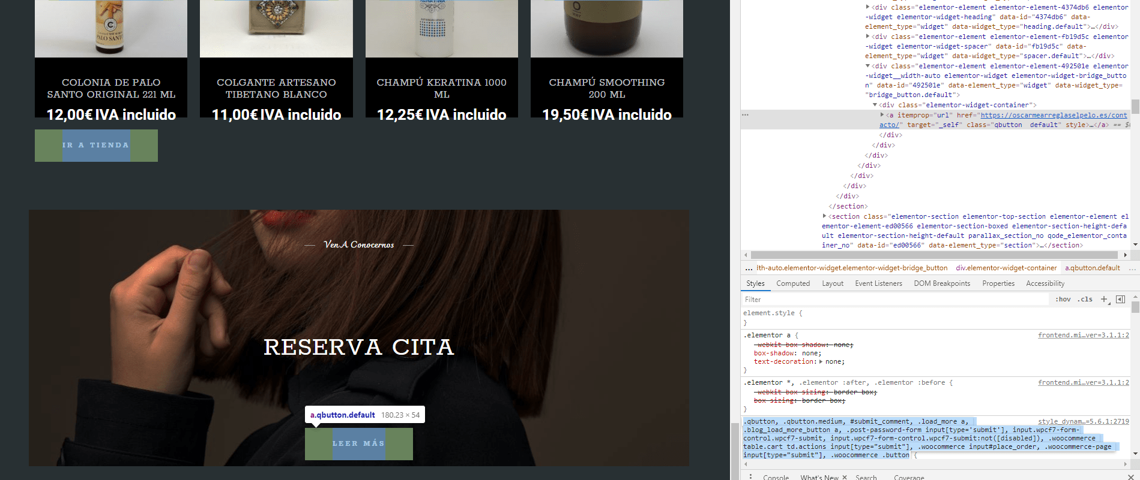Select the div.elementor-widget-container breadcrumb
The width and height of the screenshot is (1140, 480).
(x=1006, y=268)
